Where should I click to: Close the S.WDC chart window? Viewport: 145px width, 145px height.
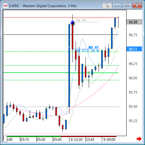[137, 6]
